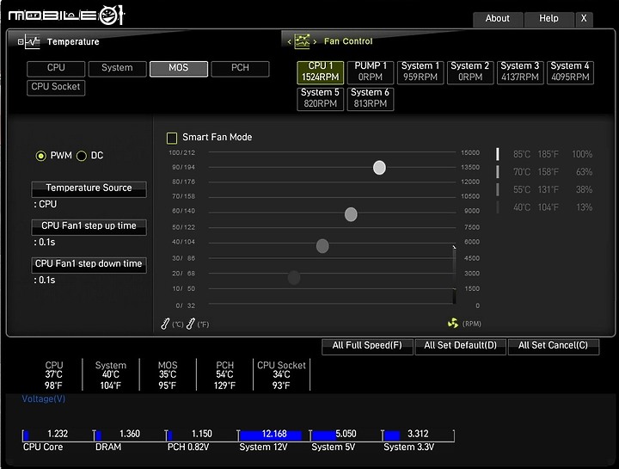Viewport: 619px width, 469px height.
Task: Click the step down time value 0.1s
Action: click(x=45, y=281)
